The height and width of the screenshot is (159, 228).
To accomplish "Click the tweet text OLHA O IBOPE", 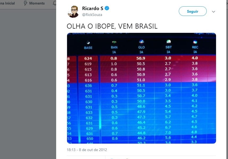I will tap(112, 26).
